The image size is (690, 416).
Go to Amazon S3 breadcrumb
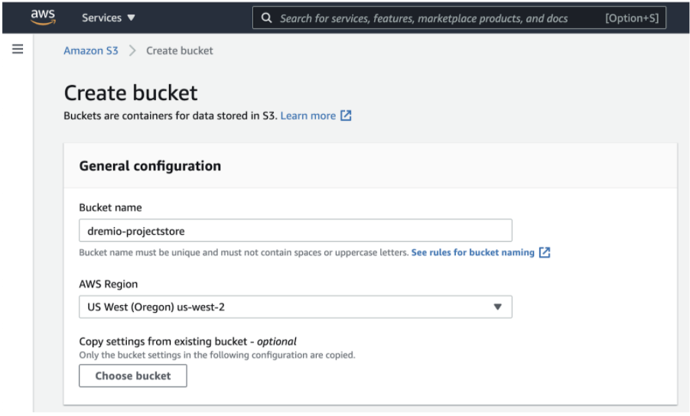coord(91,50)
